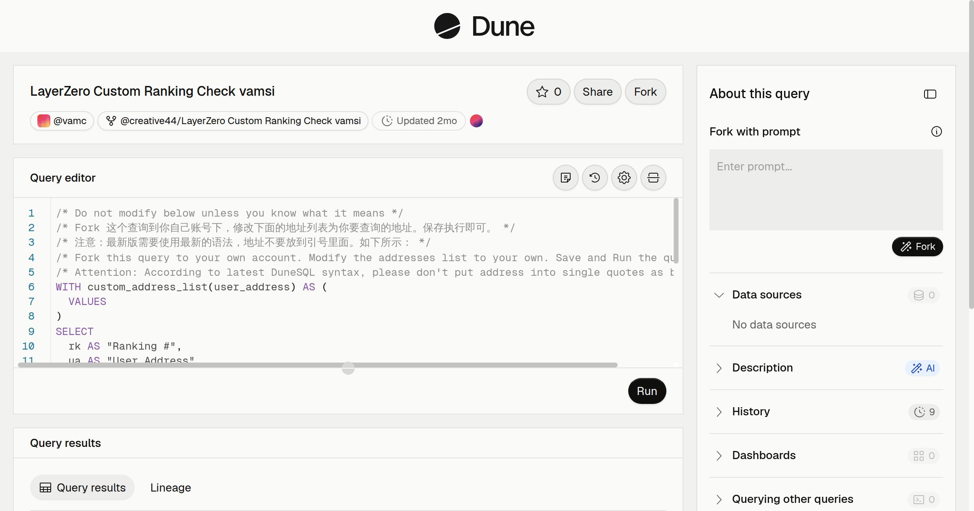Fork the query from header
974x511 pixels.
tap(645, 92)
